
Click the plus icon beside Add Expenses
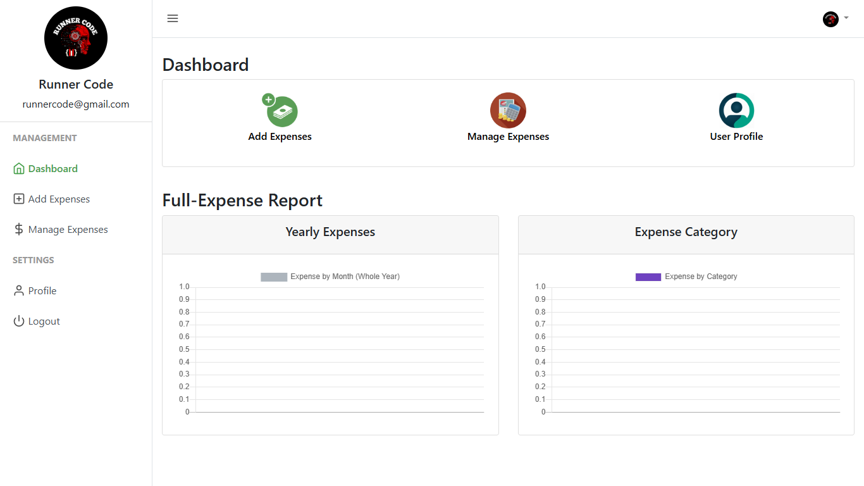pos(19,199)
